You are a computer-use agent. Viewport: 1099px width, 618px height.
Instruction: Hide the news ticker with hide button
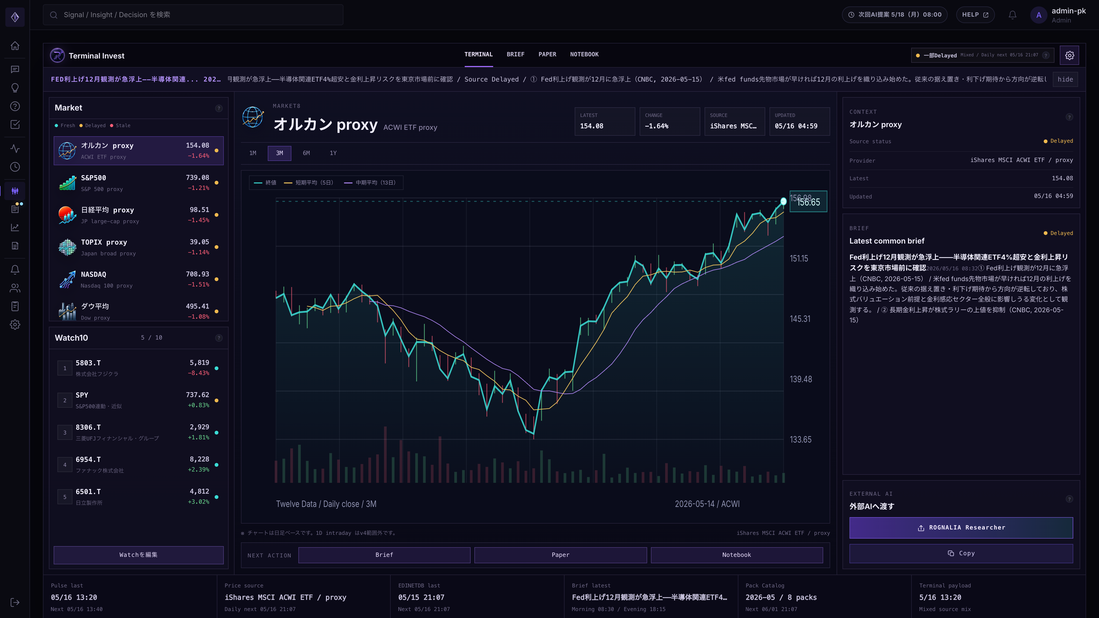tap(1065, 79)
